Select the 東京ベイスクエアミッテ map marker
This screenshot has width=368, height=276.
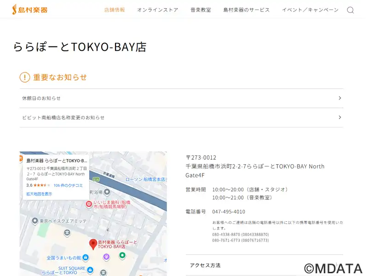pos(34,221)
